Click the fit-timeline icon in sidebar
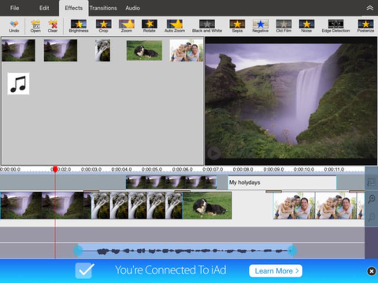 point(371,182)
